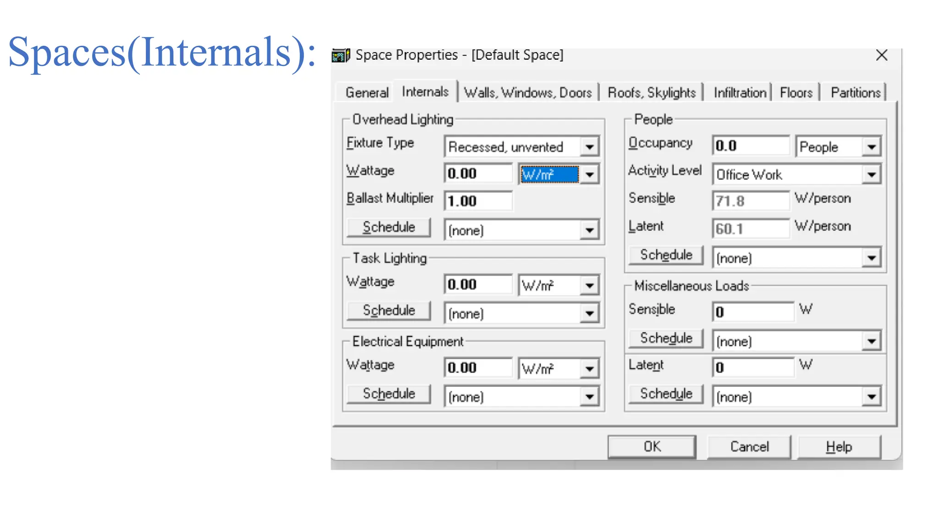939x528 pixels.
Task: Open the Floors tab
Action: [796, 93]
